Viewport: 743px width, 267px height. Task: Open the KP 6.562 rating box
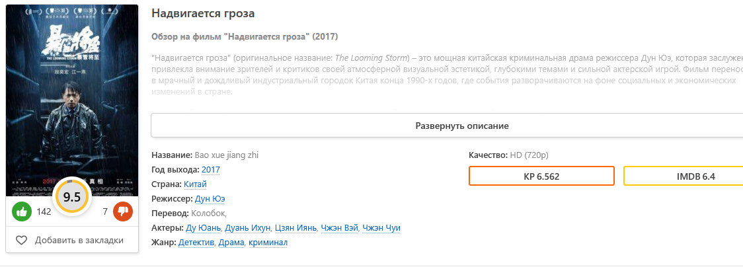pyautogui.click(x=541, y=176)
